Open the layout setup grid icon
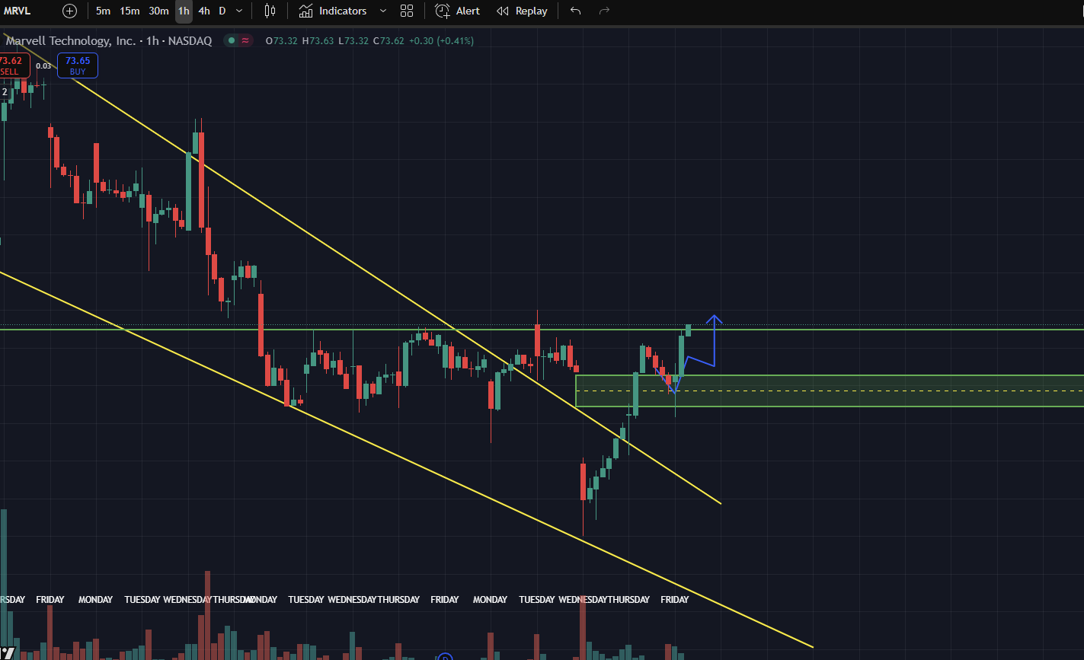This screenshot has height=660, width=1084. [x=407, y=11]
